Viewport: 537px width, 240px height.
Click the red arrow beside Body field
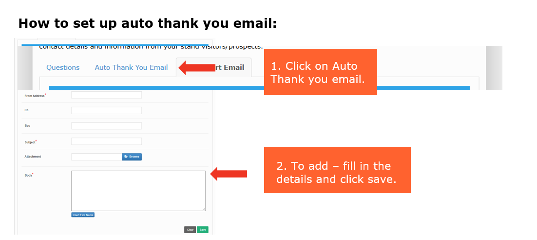229,174
